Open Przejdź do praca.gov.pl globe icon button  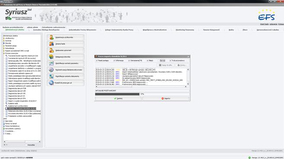click(x=66, y=83)
